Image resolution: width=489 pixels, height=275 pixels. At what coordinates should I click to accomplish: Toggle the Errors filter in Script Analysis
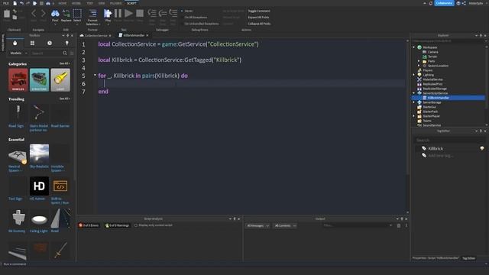tap(89, 225)
